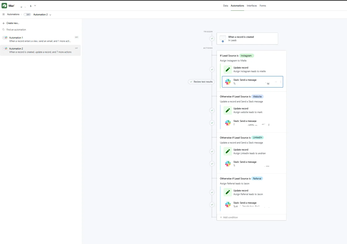This screenshot has width=347, height=244.
Task: Click Automation 1 icon in the sidebar list
Action: (5, 38)
